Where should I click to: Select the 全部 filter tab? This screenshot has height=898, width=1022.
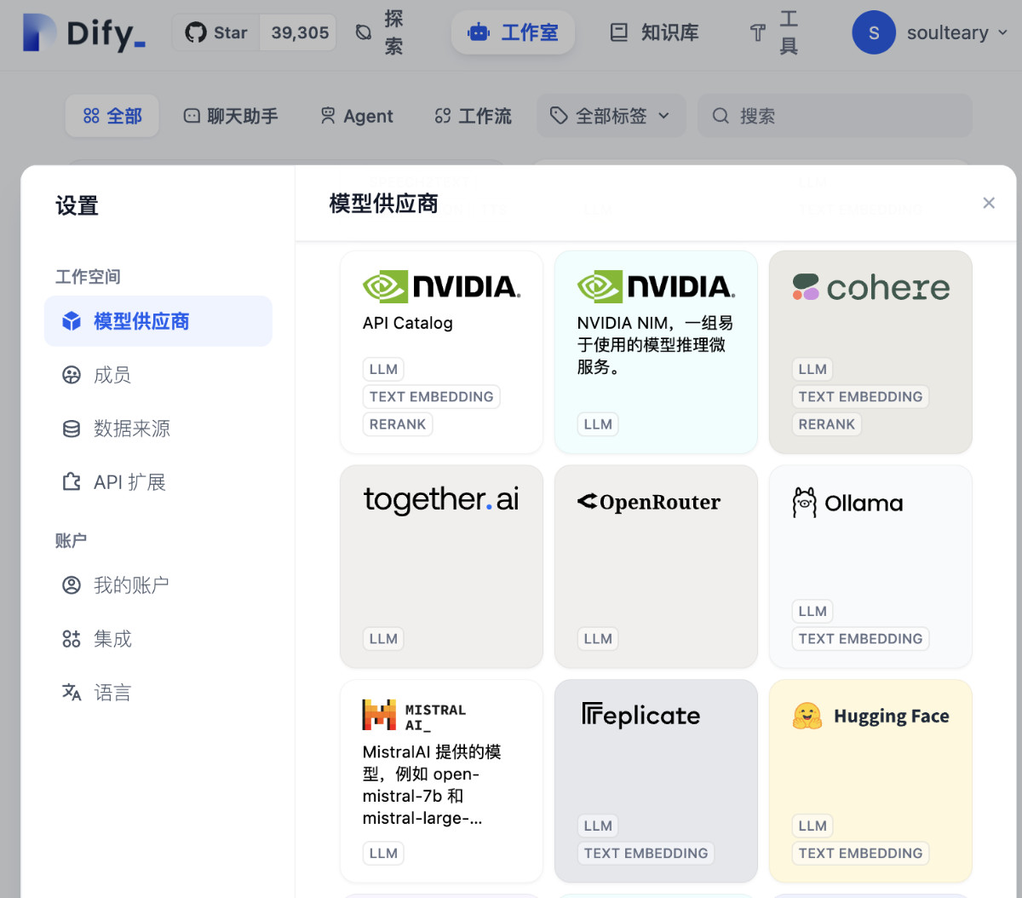point(112,116)
